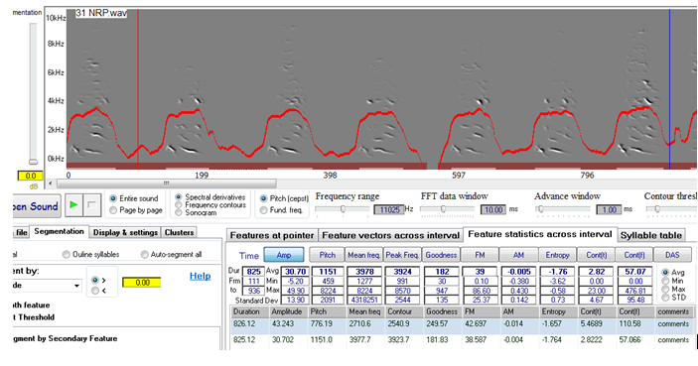698x366 pixels.
Task: Choose Frequency contours display option
Action: [179, 205]
